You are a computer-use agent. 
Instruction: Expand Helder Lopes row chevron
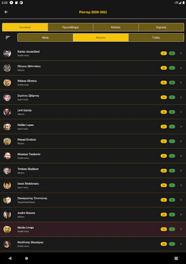[x=181, y=127]
